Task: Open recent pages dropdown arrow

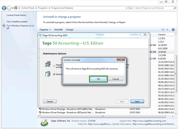Action: [x=12, y=8]
